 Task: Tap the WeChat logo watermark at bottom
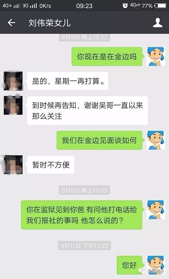click(x=142, y=271)
